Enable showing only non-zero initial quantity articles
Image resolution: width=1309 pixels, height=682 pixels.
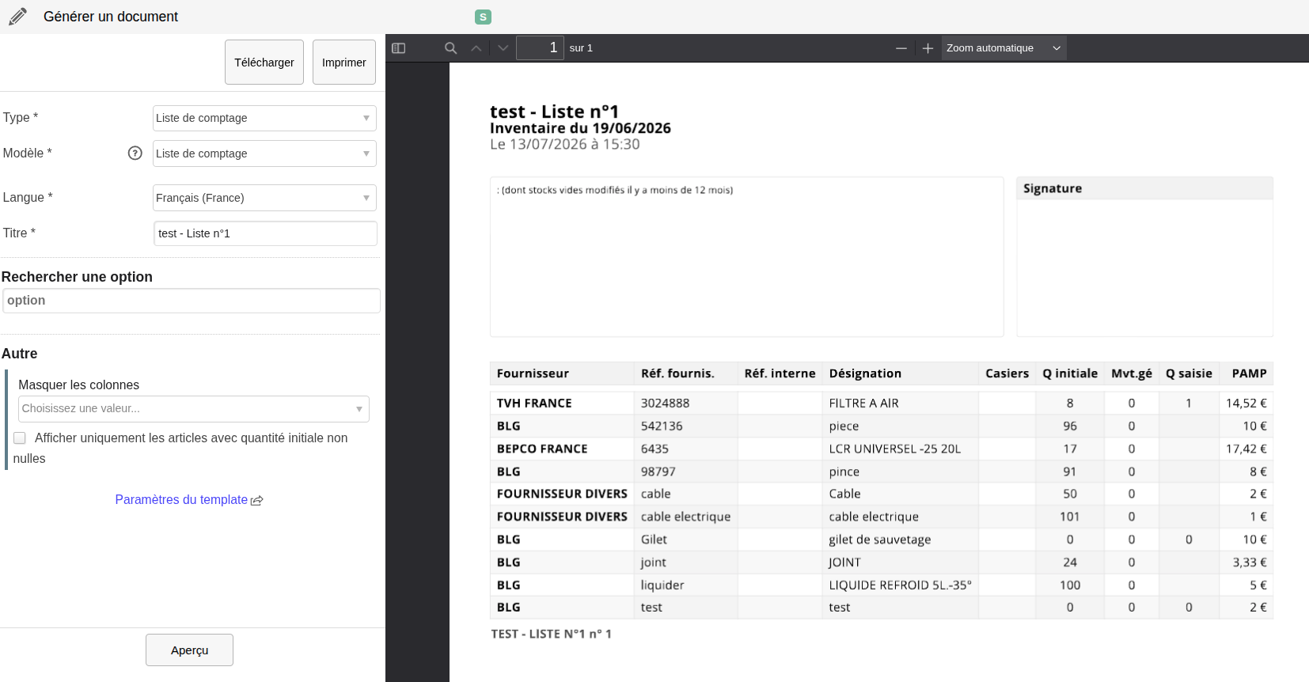20,438
